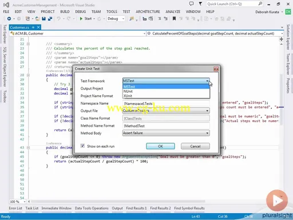Open the Start button dropdown arrow
This screenshot has width=293, height=220.
pos(94,19)
